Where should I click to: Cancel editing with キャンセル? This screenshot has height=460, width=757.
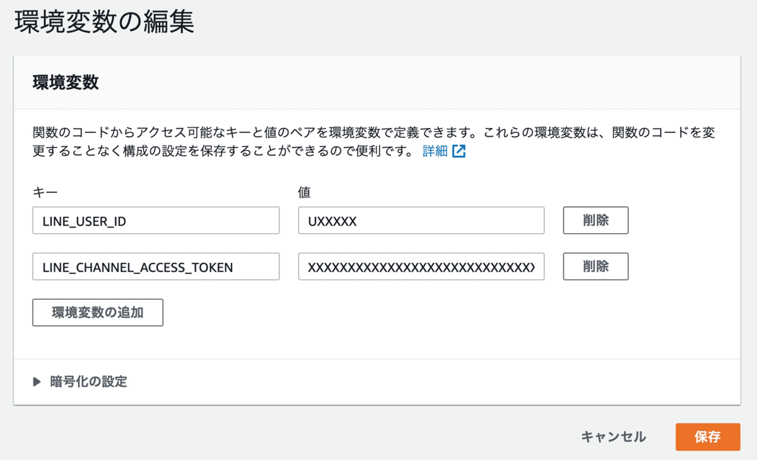(613, 437)
